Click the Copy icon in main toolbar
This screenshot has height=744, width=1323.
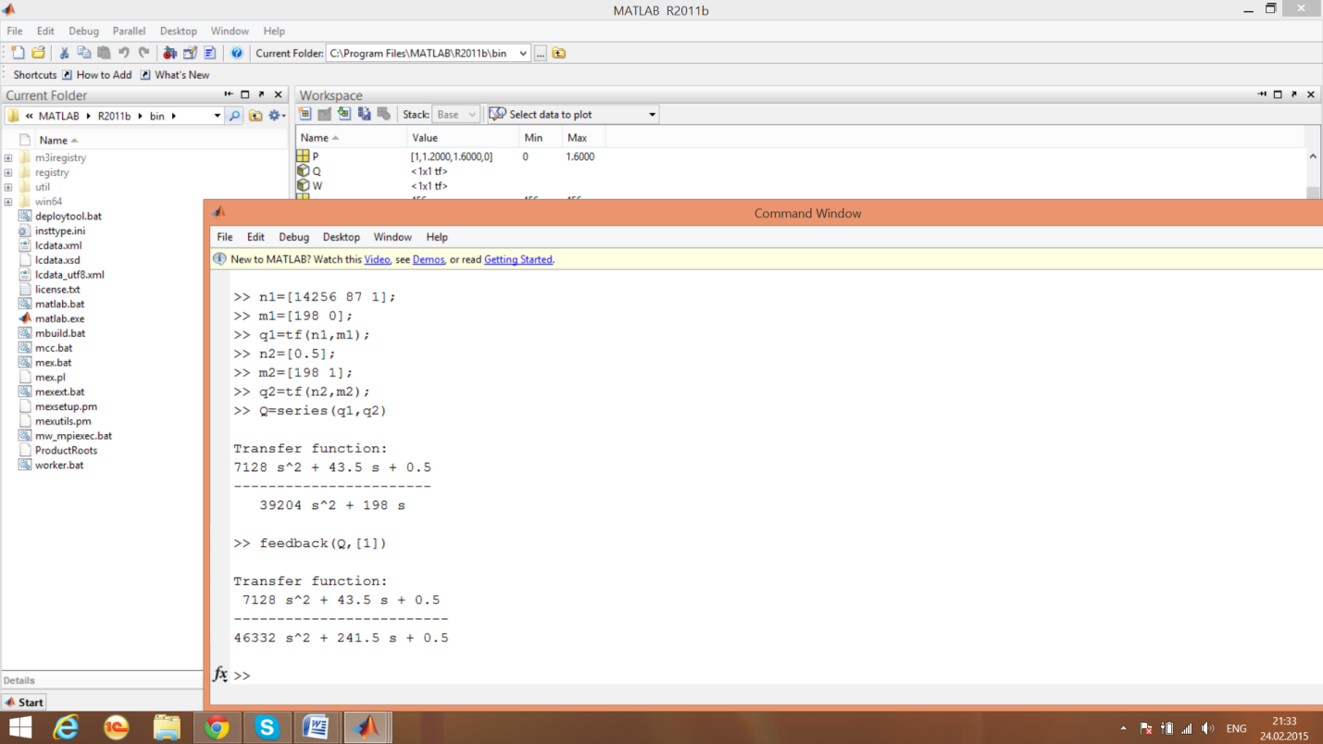(x=84, y=53)
